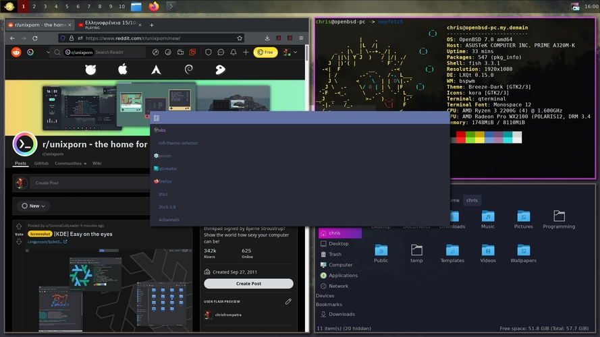Click the rofi launcher search field
This screenshot has width=600, height=337.
pos(300,118)
